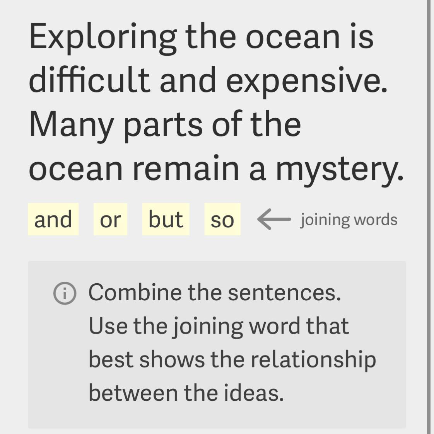This screenshot has height=434, width=434.
Task: Click the word "difficult" in the passage
Action: coord(90,80)
